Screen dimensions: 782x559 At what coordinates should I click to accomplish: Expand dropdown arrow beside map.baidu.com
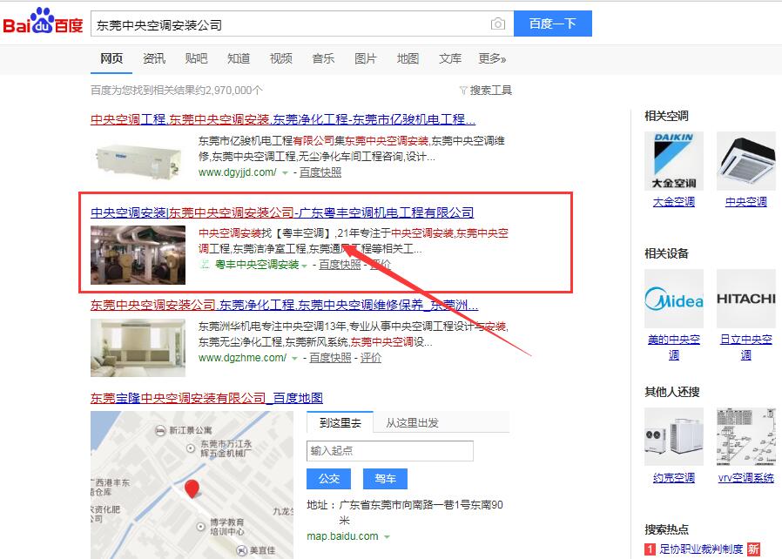click(387, 537)
